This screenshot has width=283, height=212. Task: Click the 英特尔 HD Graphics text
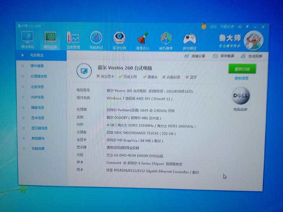135,141
